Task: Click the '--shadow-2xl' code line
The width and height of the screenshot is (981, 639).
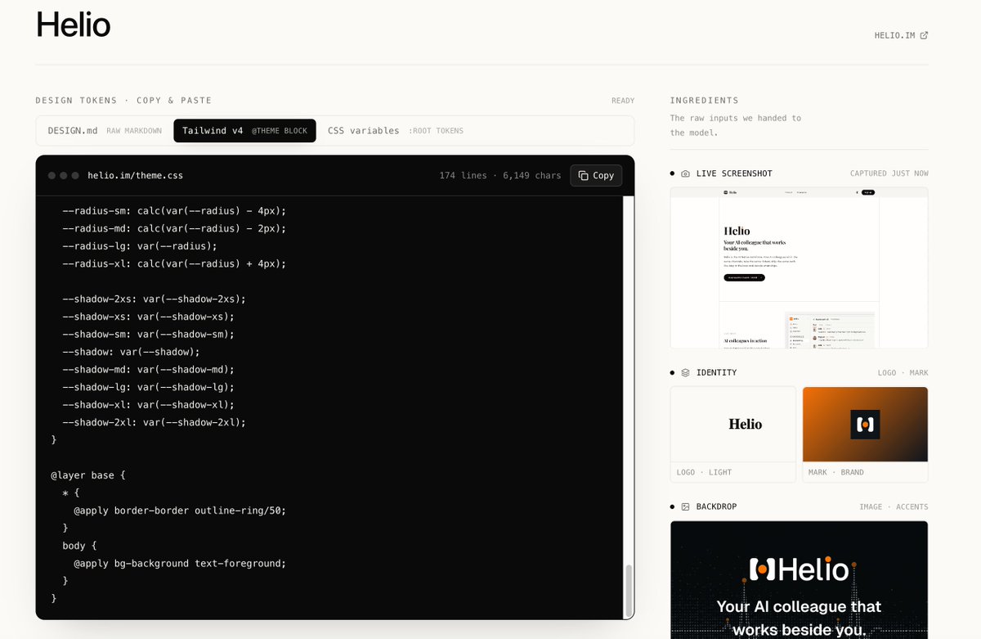Action: pos(154,422)
